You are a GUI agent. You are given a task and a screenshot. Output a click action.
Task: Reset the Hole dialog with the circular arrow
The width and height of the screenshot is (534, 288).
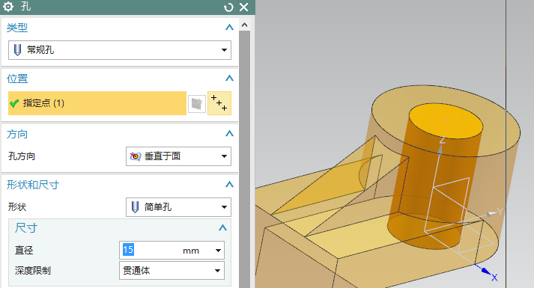click(228, 7)
